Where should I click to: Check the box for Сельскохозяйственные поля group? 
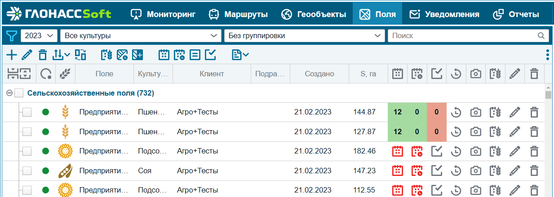click(19, 93)
